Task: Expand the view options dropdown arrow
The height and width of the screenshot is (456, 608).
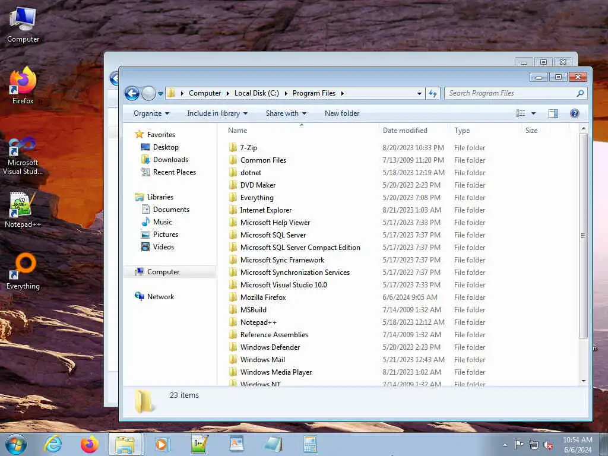Action: tap(534, 113)
